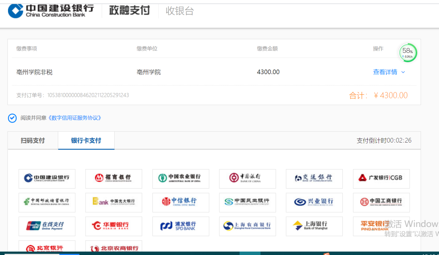Select Ping An Bank logo

[381, 226]
